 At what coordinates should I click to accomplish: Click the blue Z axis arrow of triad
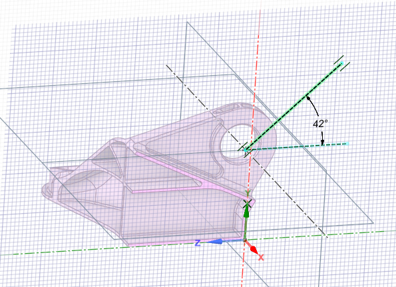[214, 242]
